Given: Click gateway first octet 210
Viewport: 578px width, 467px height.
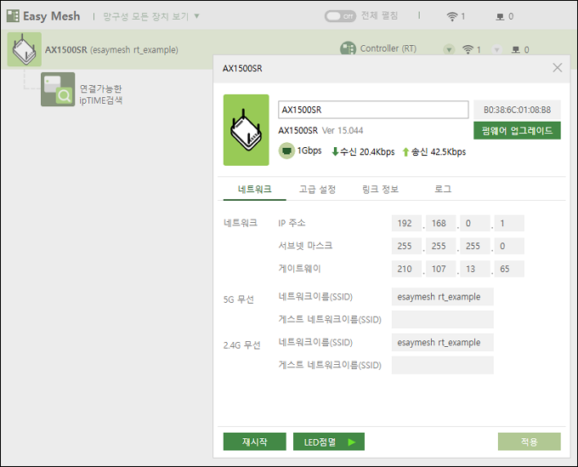Looking at the screenshot, I should [406, 269].
